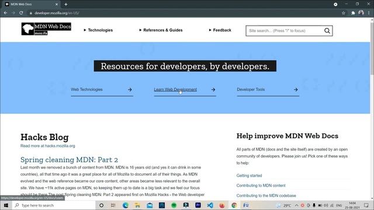This screenshot has width=374, height=210.
Task: Bookmark this page with the star icon
Action: click(344, 13)
